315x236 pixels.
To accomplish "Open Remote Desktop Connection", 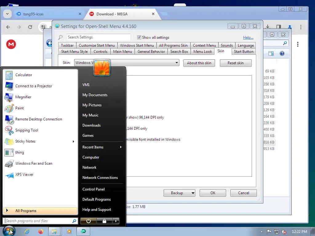I will click(40, 119).
